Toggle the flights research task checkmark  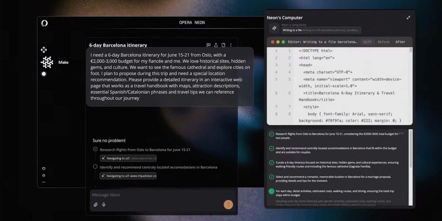95,149
